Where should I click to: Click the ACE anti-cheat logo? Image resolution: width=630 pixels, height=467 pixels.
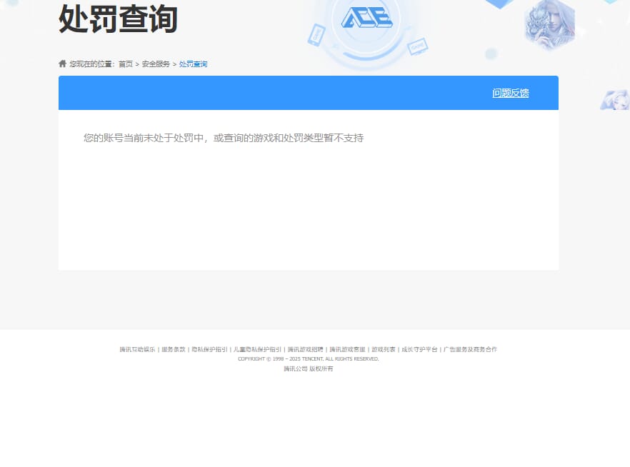point(368,19)
